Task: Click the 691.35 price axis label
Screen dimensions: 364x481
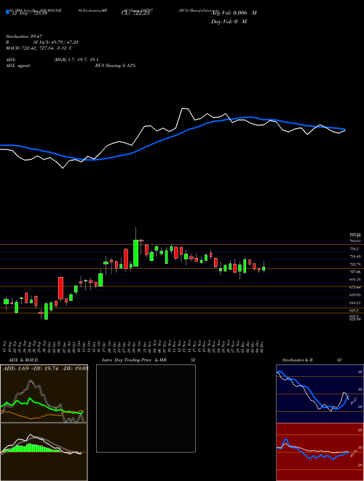Action: (356, 279)
